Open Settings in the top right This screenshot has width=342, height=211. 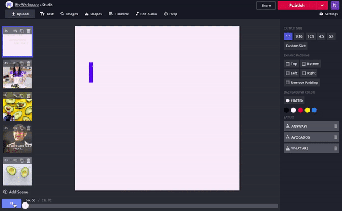(x=328, y=14)
